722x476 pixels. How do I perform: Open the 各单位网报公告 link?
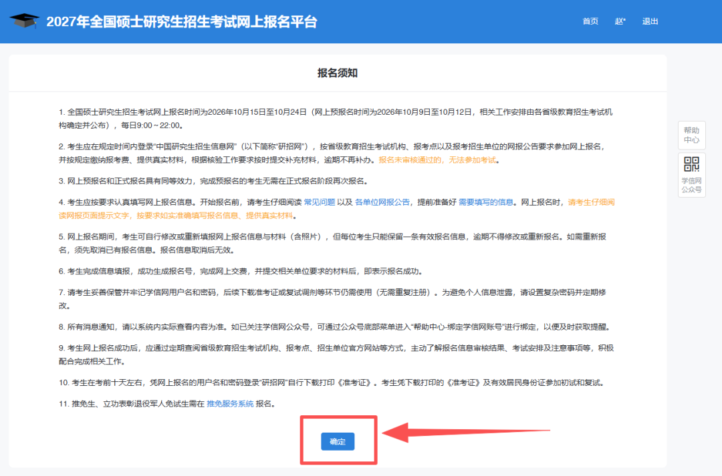click(x=382, y=202)
